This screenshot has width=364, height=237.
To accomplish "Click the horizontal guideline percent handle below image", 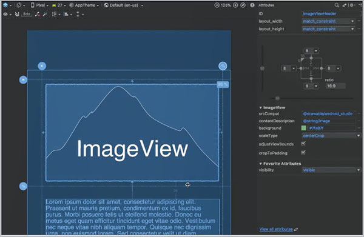I will [23, 186].
